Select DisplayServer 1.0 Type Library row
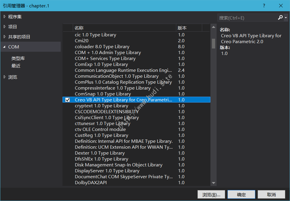 coord(136,171)
